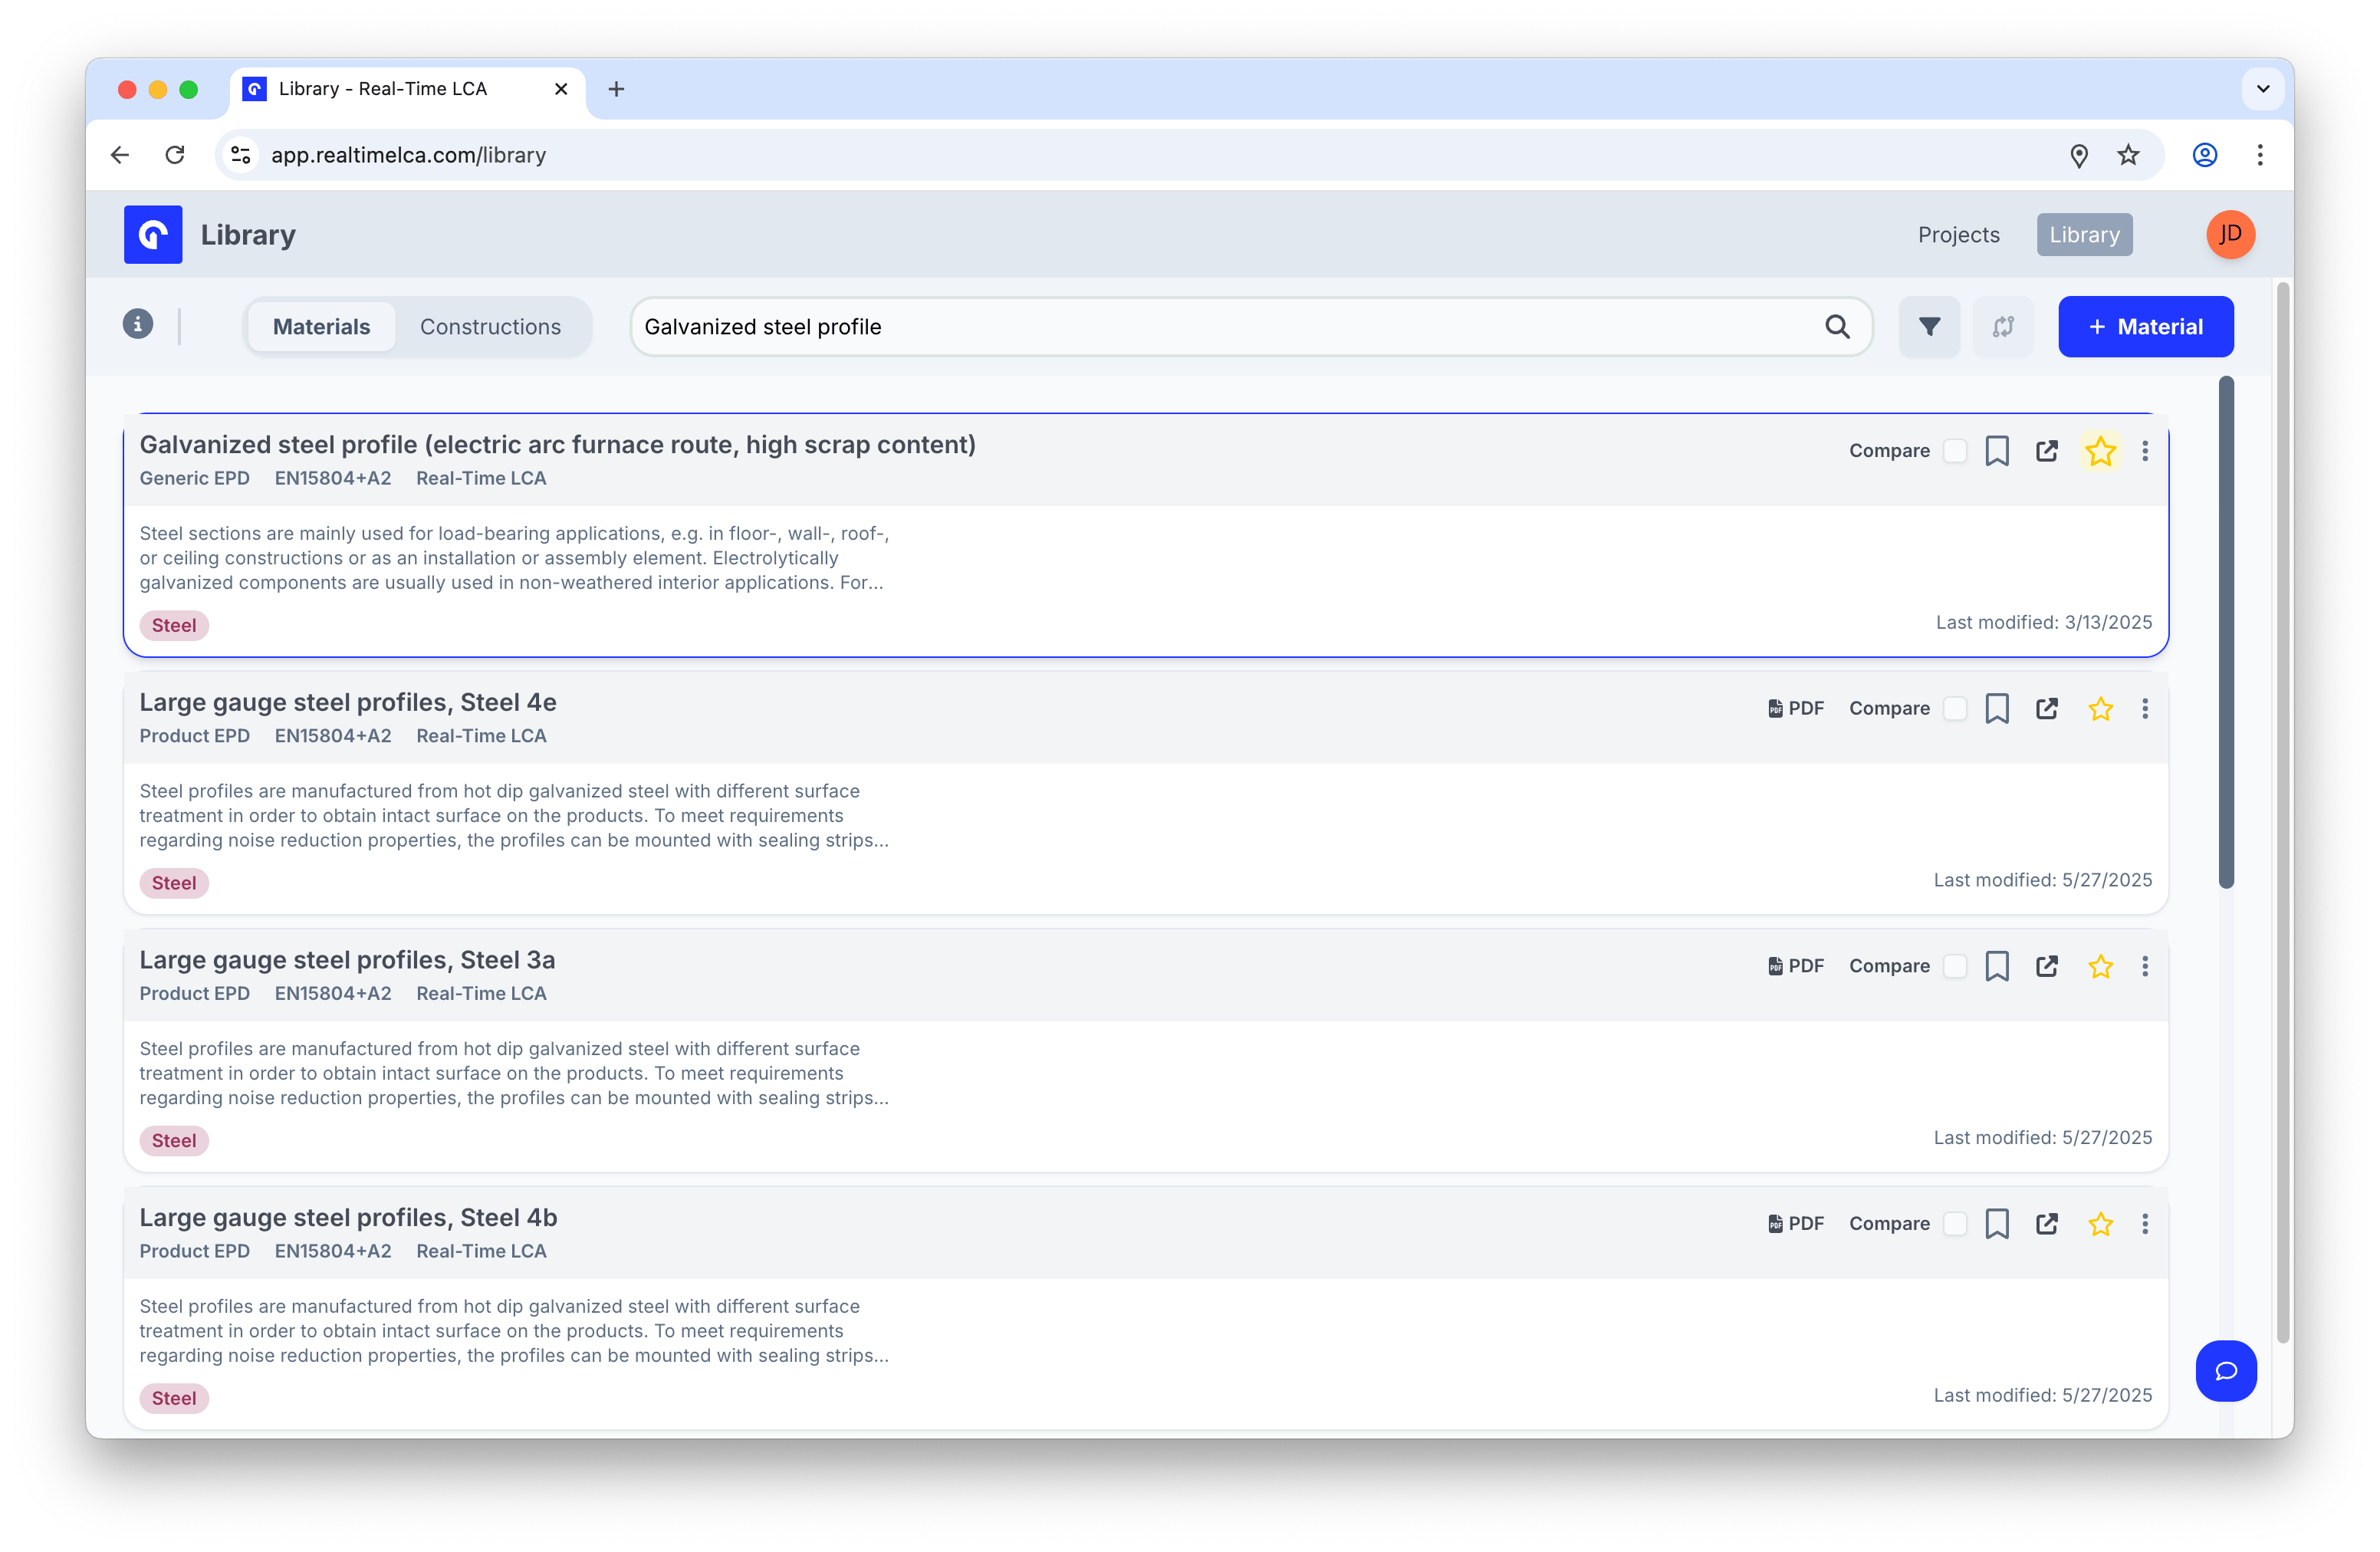This screenshot has width=2380, height=1552.
Task: Open the filter funnel button
Action: pos(1929,327)
